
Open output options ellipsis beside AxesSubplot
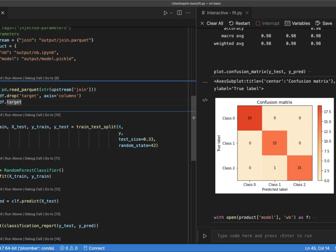(x=205, y=82)
